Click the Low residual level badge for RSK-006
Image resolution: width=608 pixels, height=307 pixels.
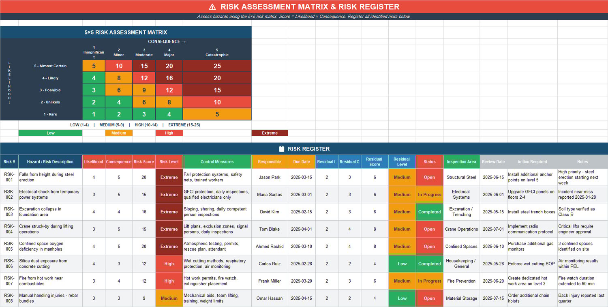click(x=402, y=264)
